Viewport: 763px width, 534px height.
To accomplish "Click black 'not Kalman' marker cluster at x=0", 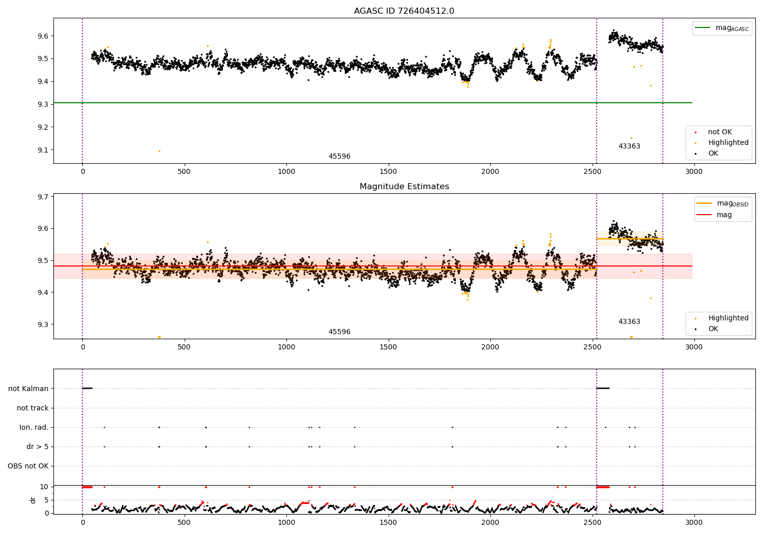I will click(x=87, y=389).
